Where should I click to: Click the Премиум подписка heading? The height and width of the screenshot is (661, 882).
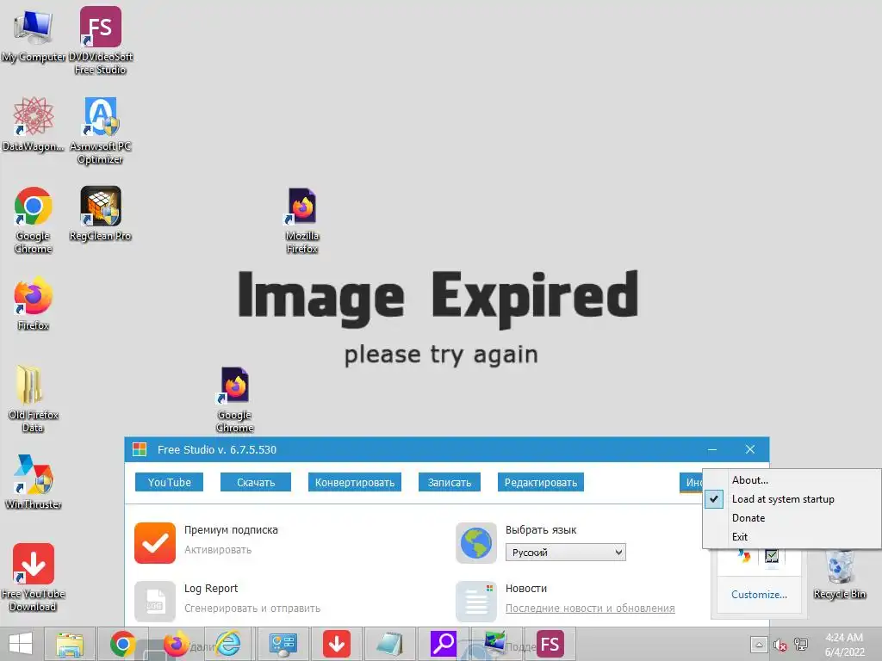231,530
